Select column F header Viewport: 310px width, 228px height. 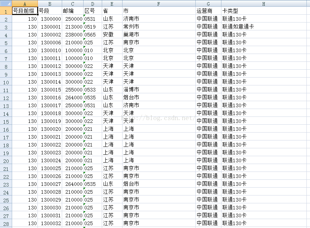tap(159, 4)
